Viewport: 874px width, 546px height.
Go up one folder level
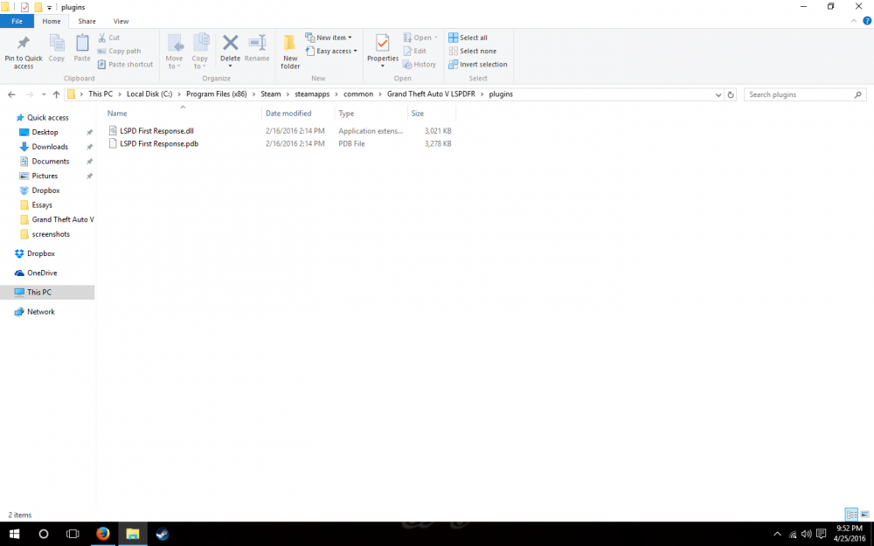coord(56,94)
